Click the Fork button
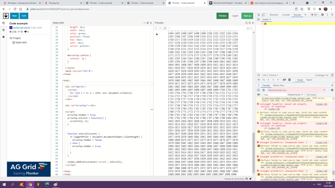Image resolution: width=335 pixels, height=188 pixels. [x=24, y=16]
